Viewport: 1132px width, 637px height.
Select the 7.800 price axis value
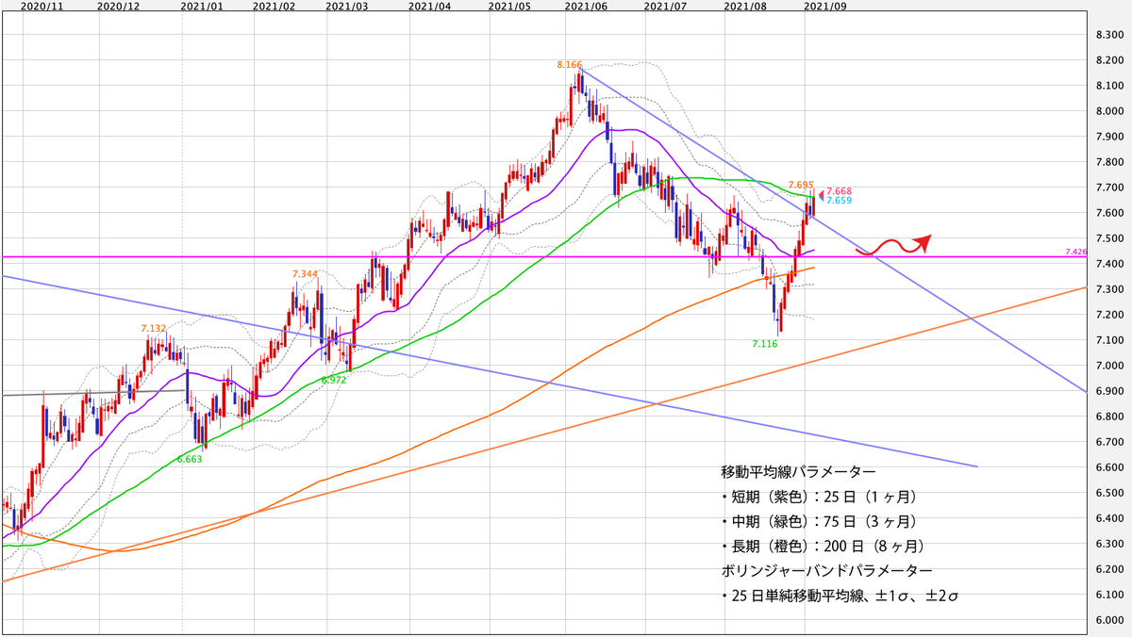click(x=1109, y=162)
